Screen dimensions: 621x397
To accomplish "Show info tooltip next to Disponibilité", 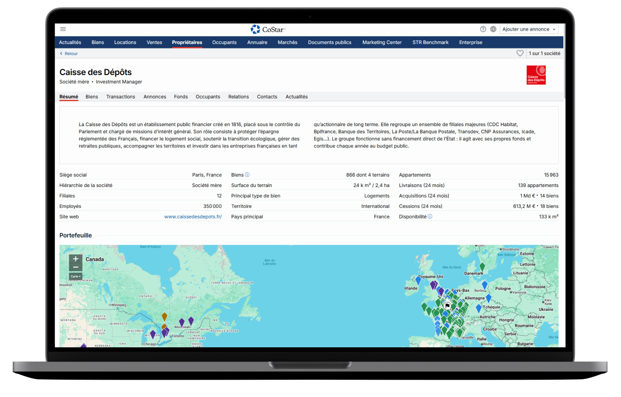I will coord(430,217).
